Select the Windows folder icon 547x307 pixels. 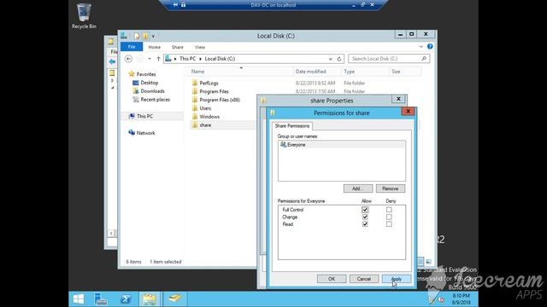(x=195, y=117)
